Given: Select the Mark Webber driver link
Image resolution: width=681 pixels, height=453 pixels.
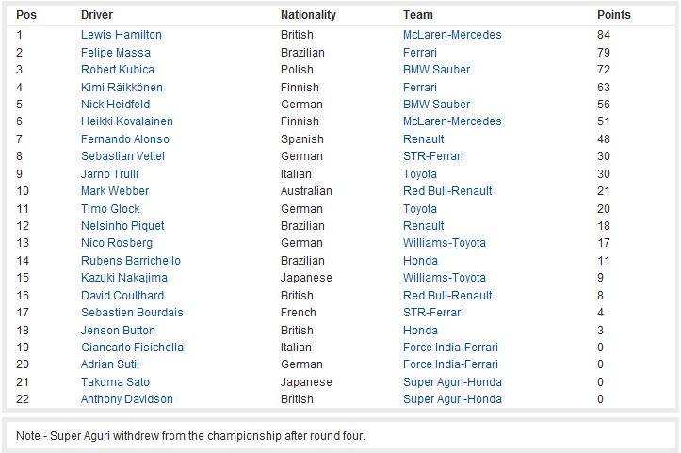Looking at the screenshot, I should 115,190.
